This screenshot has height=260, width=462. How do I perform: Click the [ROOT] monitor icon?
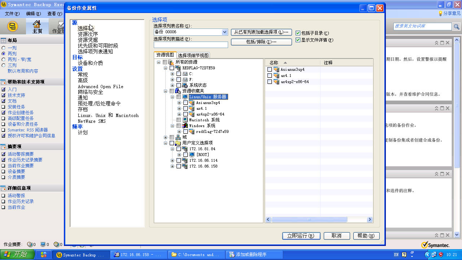[192, 155]
